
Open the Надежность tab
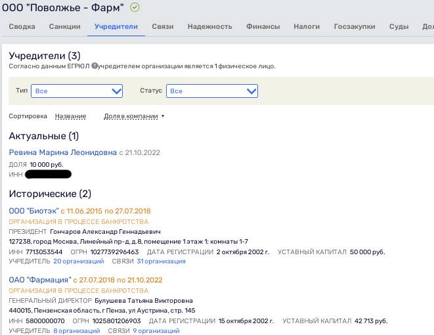point(210,26)
